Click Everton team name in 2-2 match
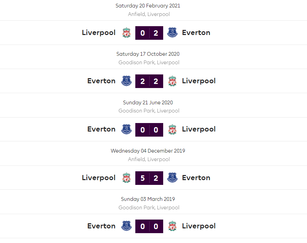 tap(101, 81)
